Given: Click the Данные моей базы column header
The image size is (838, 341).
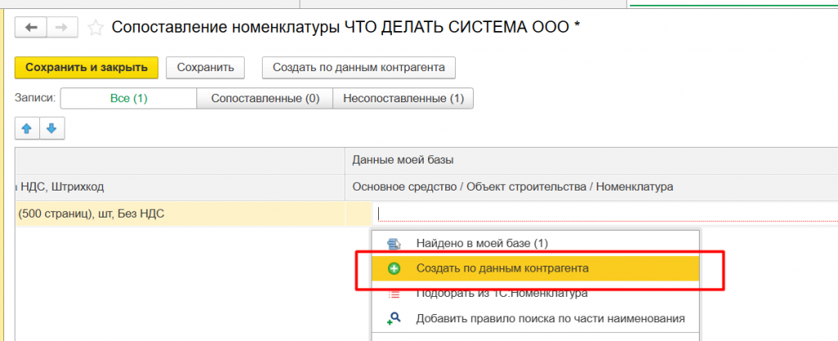Looking at the screenshot, I should click(592, 160).
